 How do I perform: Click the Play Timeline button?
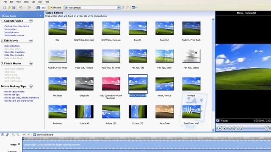(29, 135)
